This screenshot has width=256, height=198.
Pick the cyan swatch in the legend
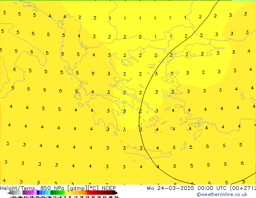[49, 193]
